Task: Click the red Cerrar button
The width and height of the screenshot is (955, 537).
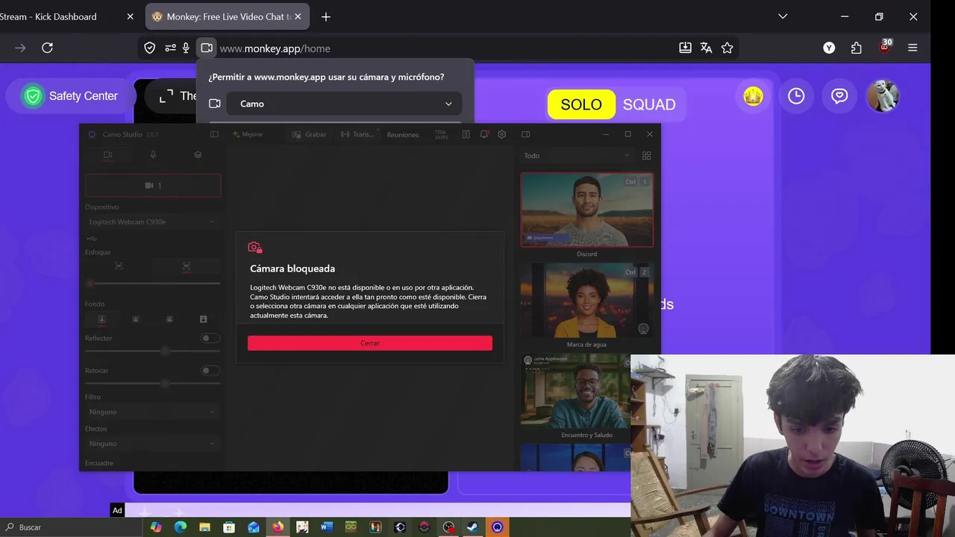Action: point(370,343)
